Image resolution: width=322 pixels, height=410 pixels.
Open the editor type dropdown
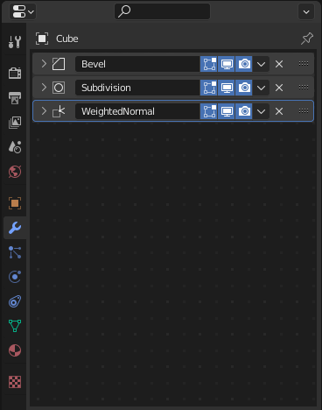tap(23, 12)
